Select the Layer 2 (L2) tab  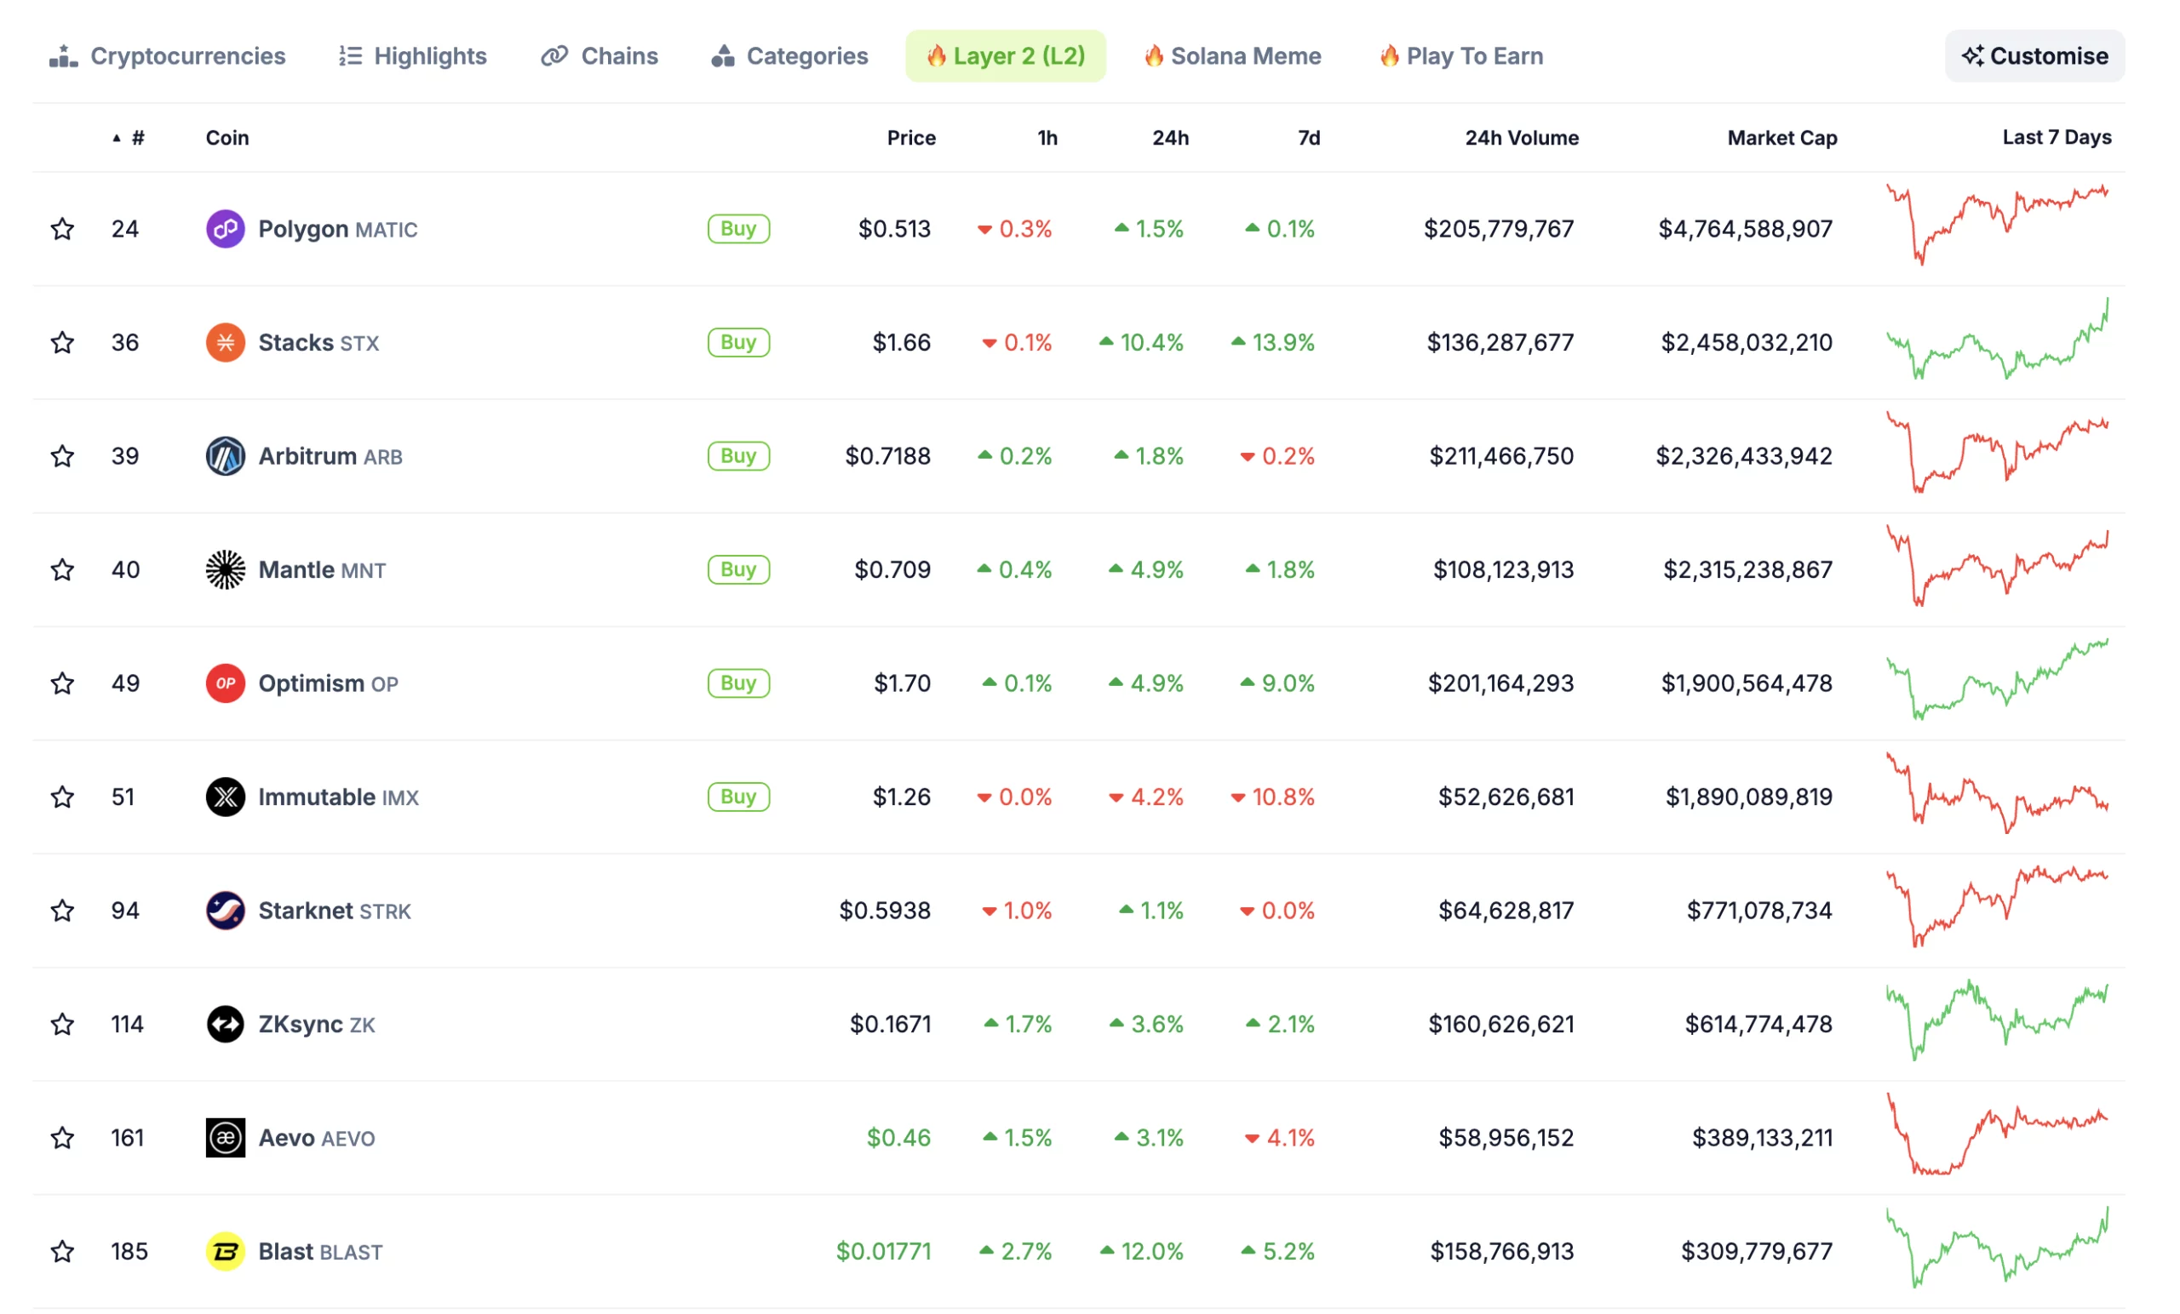click(x=1006, y=55)
